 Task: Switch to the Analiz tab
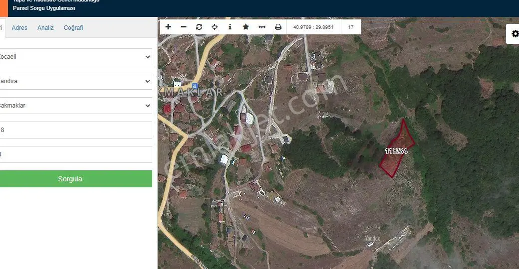pos(45,28)
